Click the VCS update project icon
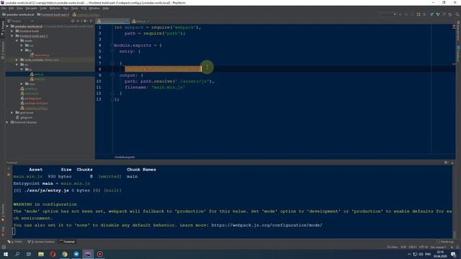461x259 pixels. [431, 14]
